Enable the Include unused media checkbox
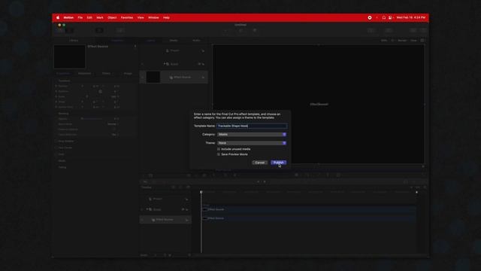The image size is (481, 271). 219,149
